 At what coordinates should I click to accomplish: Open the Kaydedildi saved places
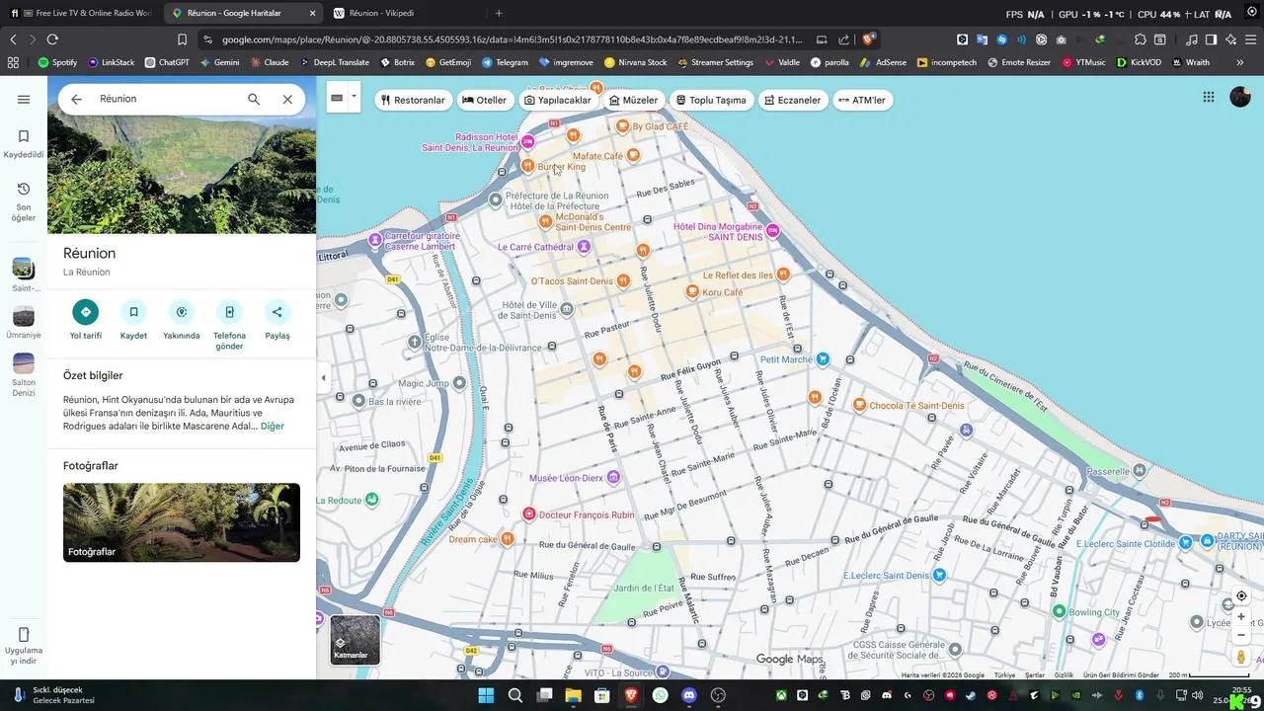click(x=24, y=143)
